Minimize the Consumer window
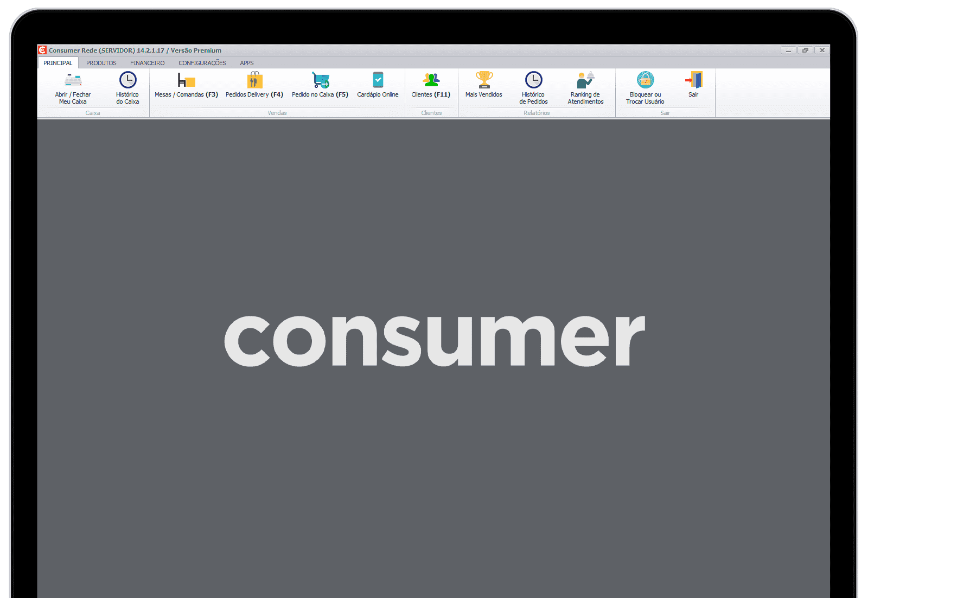Viewport: 976px width, 598px height. coord(788,50)
